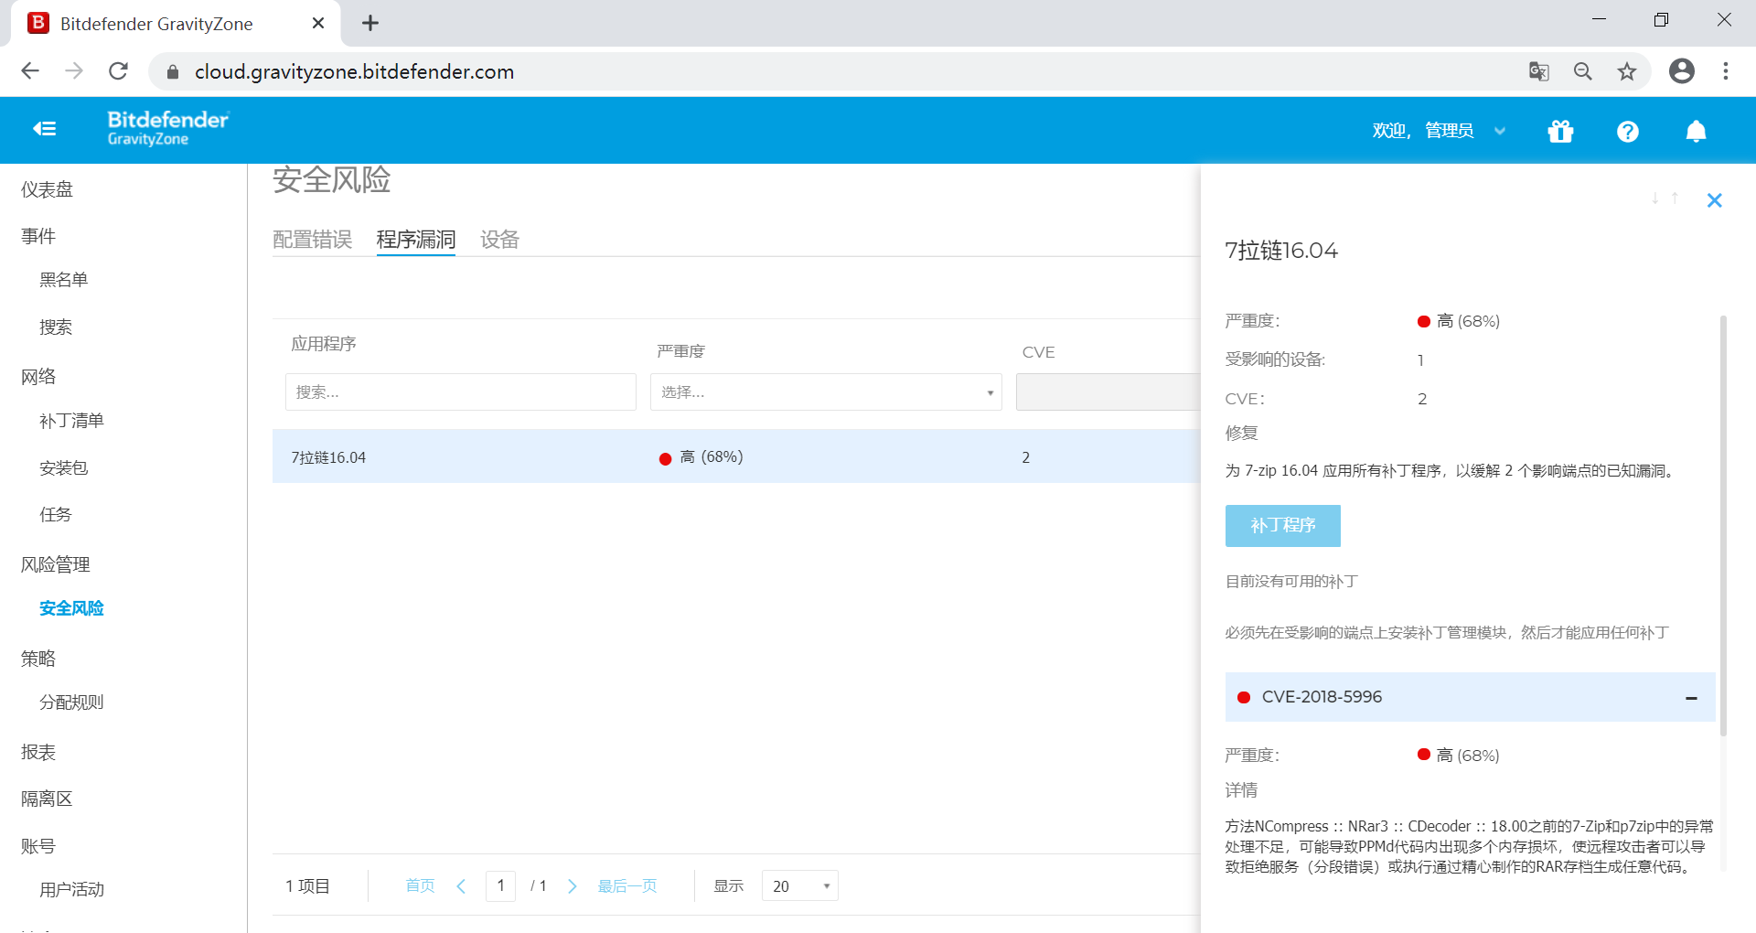The image size is (1756, 933).
Task: Open the help question mark icon
Action: (1628, 132)
